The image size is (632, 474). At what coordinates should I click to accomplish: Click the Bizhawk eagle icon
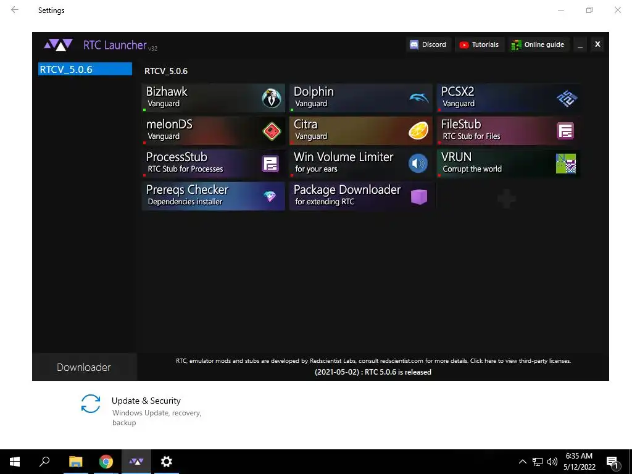[x=272, y=98]
